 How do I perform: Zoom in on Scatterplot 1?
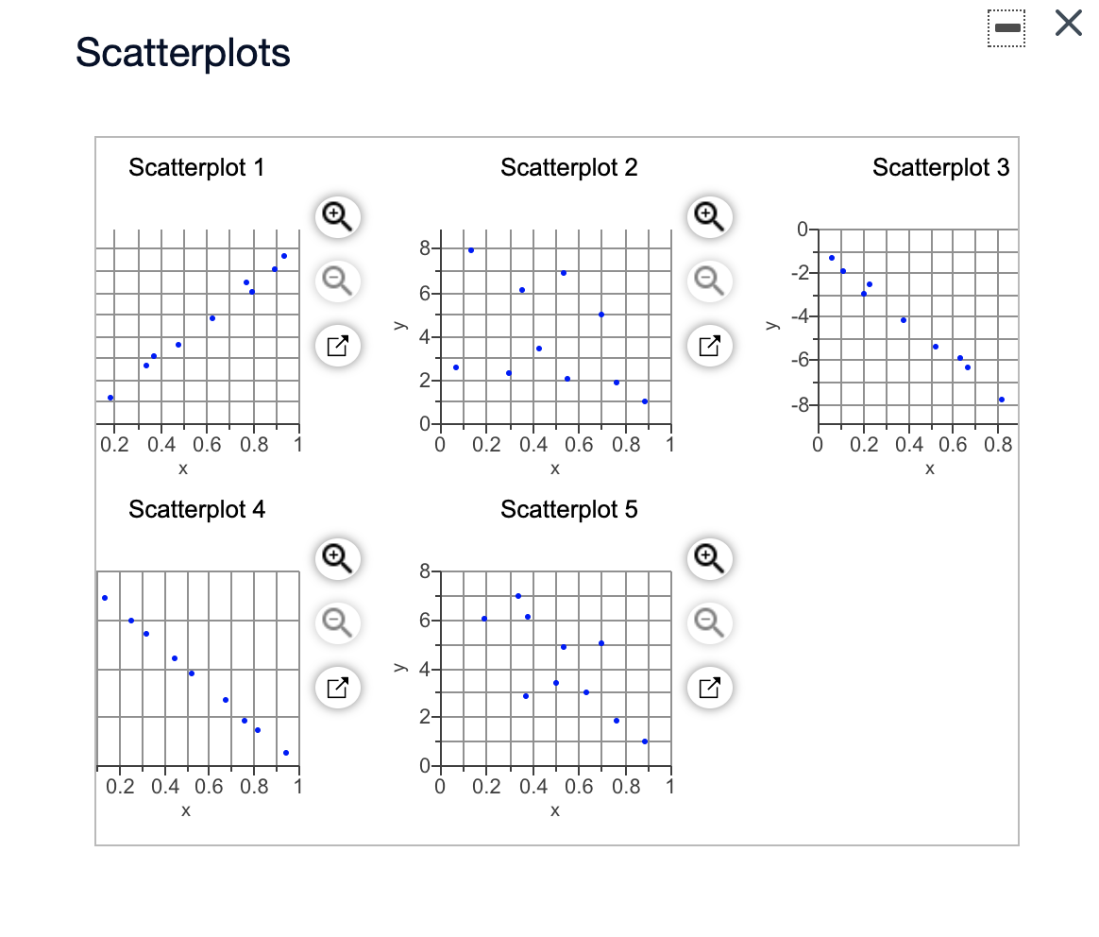337,217
